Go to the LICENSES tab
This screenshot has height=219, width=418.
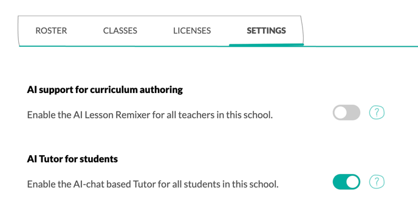pyautogui.click(x=192, y=30)
